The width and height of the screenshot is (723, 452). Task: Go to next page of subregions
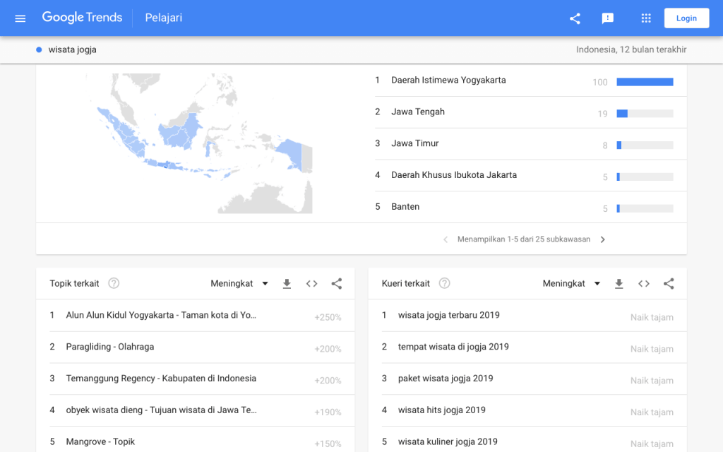tap(602, 239)
